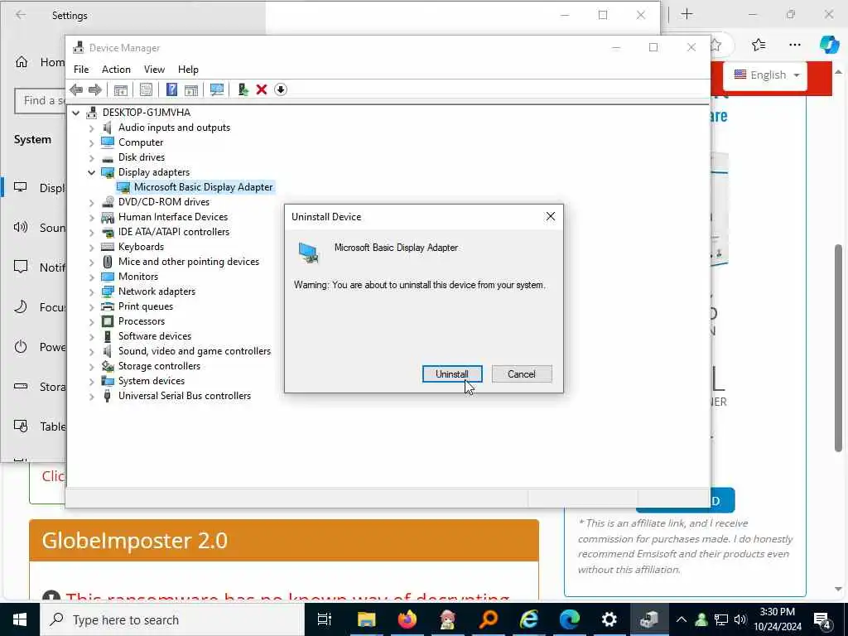Open the Action Center notification icon
The width and height of the screenshot is (848, 636).
(822, 619)
